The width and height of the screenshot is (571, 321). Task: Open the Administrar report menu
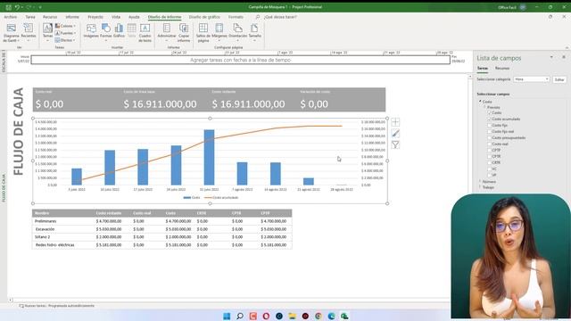(x=167, y=32)
